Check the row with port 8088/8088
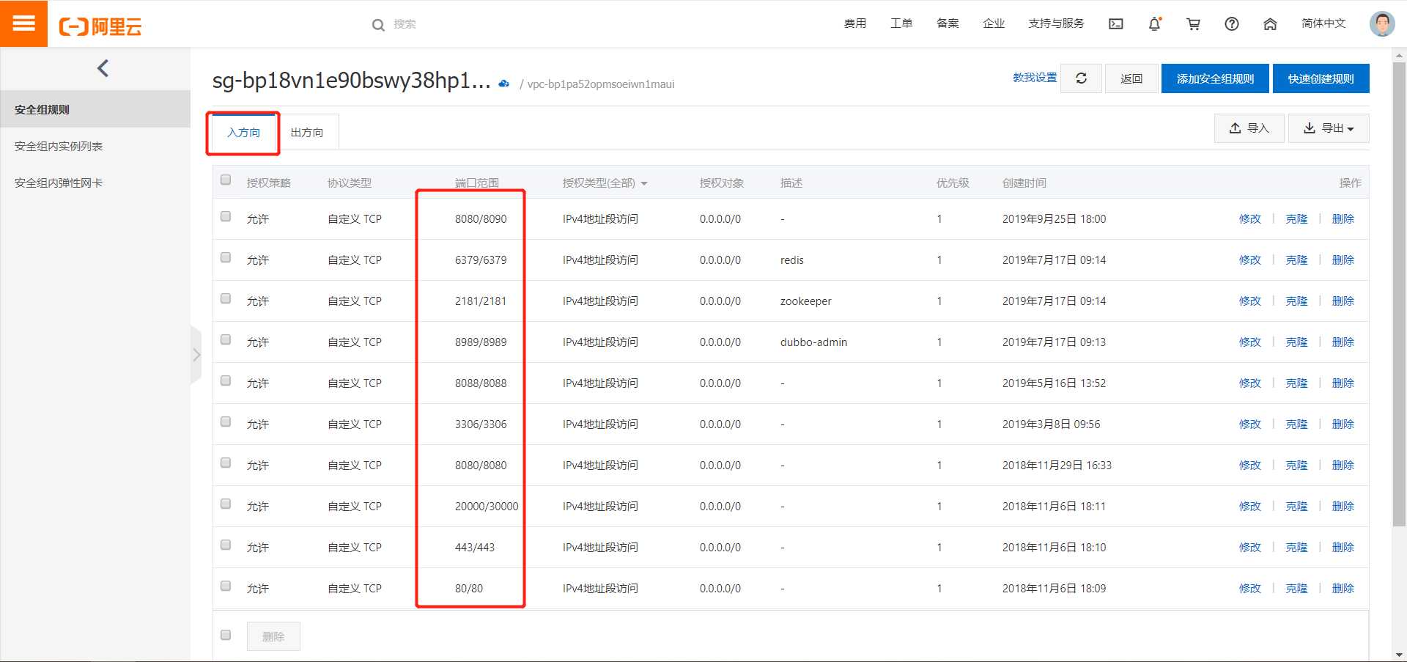Image resolution: width=1407 pixels, height=662 pixels. 226,380
